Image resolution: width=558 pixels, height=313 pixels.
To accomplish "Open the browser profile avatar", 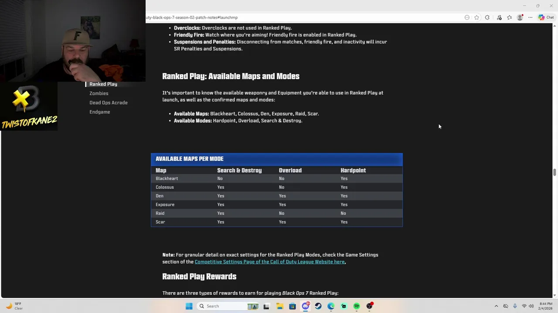I will 520,17.
